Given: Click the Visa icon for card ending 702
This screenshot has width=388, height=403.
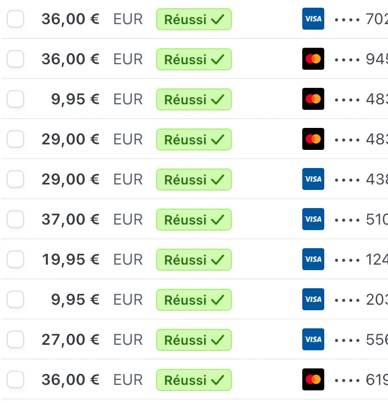Looking at the screenshot, I should coord(313,19).
